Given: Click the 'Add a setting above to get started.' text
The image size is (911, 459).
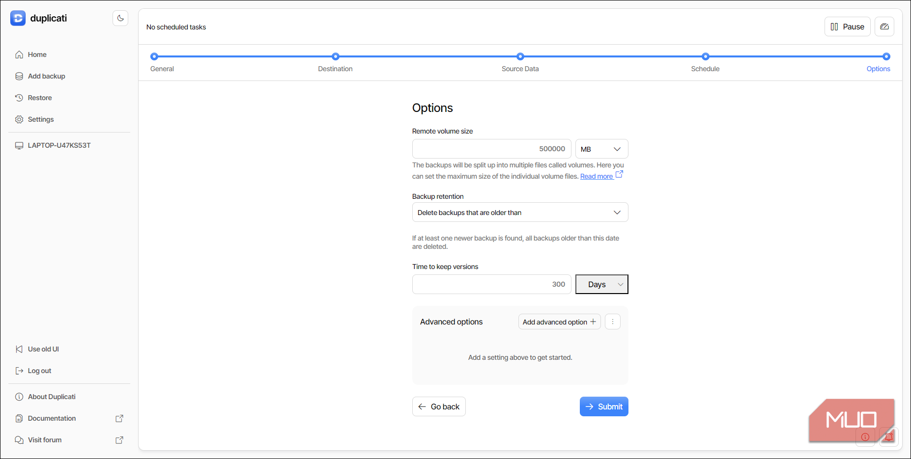Looking at the screenshot, I should tap(520, 357).
